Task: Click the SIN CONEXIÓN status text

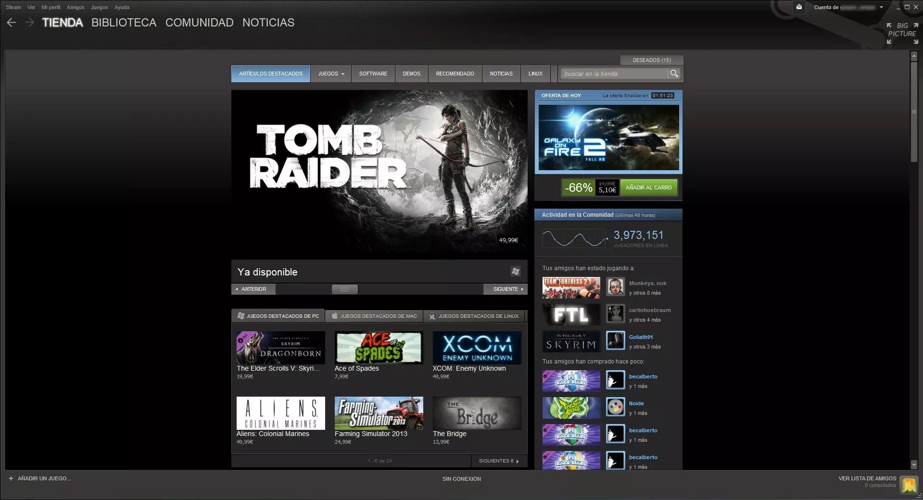Action: click(462, 479)
